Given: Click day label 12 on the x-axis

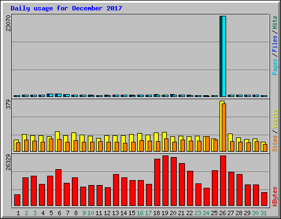Looking at the screenshot, I should (107, 213).
